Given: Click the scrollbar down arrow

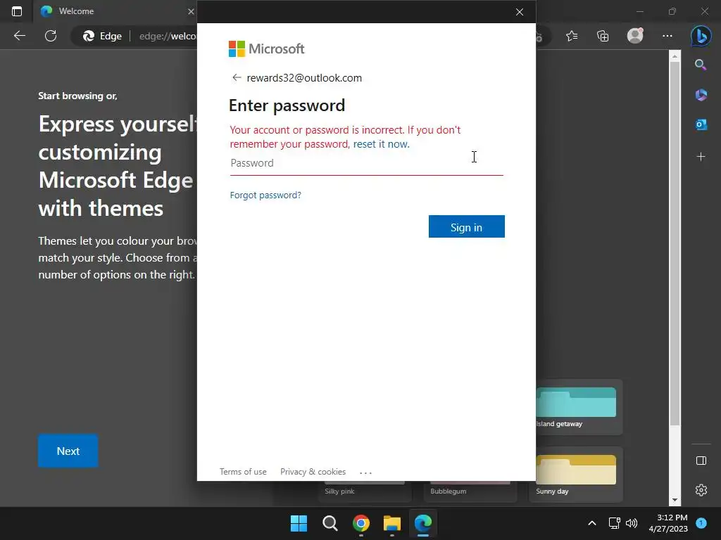Looking at the screenshot, I should pos(675,500).
